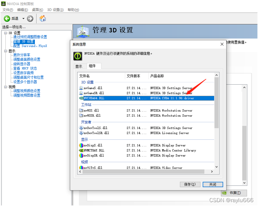The image size is (258, 206).
Task: Open 查看 HDCP 状态 task
Action: [x=25, y=69]
